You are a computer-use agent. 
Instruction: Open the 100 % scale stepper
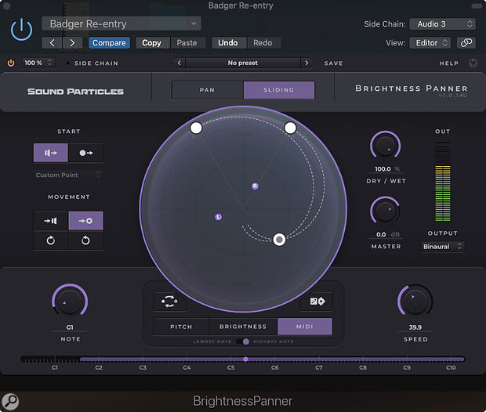38,63
